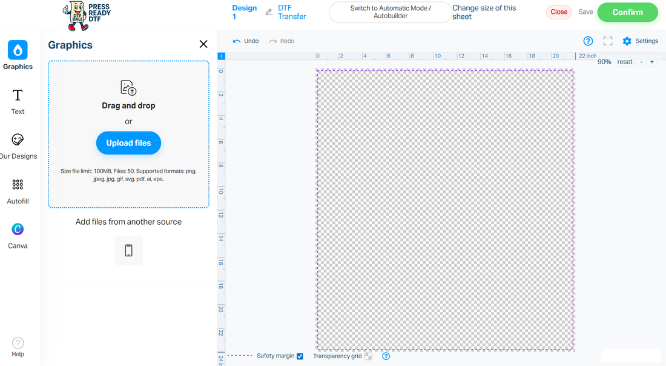This screenshot has width=666, height=366.
Task: Confirm the design with the green button
Action: click(x=627, y=12)
